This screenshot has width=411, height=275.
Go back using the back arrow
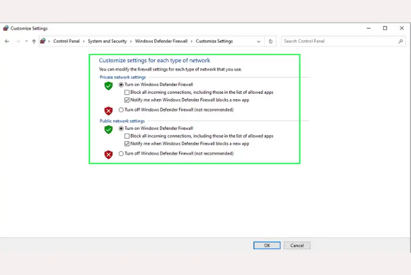coord(7,42)
